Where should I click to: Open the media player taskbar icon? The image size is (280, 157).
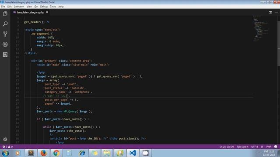click(x=17, y=153)
